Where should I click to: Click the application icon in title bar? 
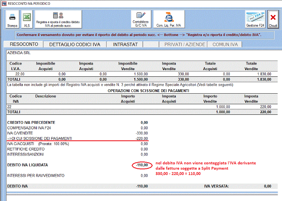click(4, 3)
